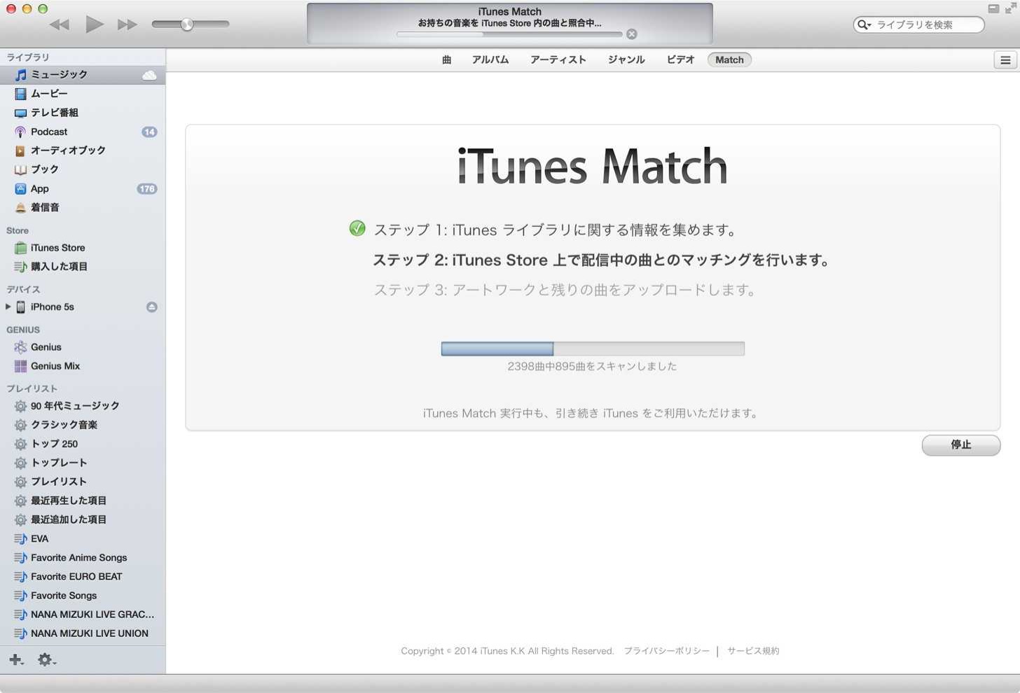Cancel matching with the X icon in status display
The height and width of the screenshot is (693, 1020).
[x=631, y=34]
